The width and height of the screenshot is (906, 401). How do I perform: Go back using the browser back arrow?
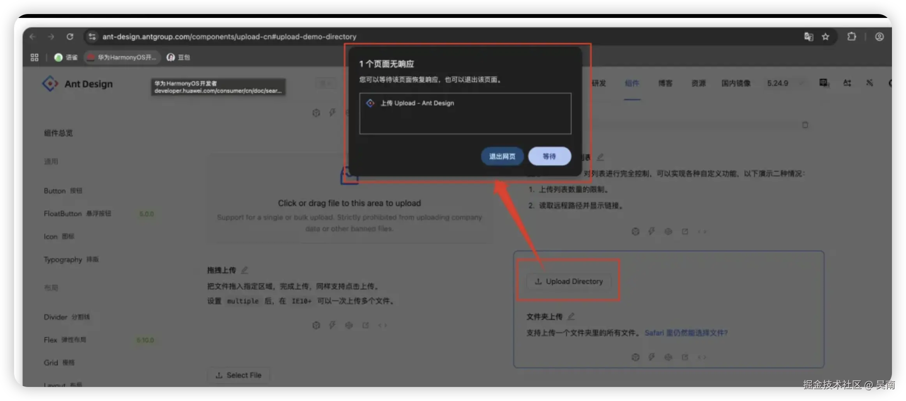tap(33, 37)
